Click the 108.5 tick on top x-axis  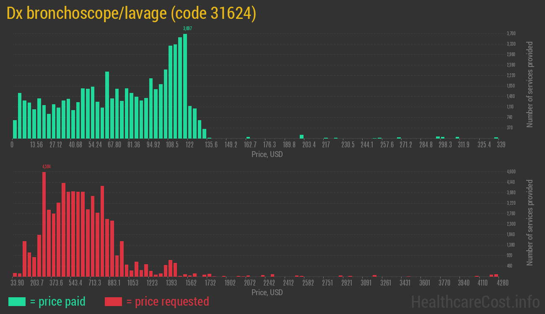(x=172, y=145)
